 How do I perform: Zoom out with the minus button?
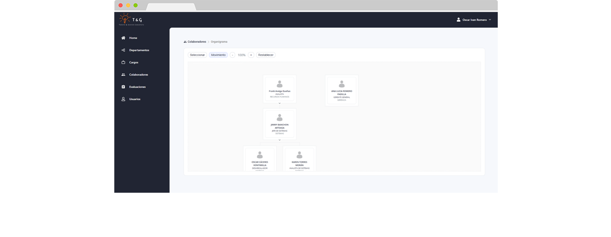click(x=233, y=55)
